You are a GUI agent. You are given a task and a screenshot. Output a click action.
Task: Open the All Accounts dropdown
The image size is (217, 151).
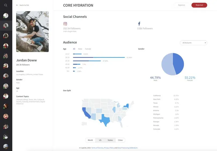click(x=193, y=43)
